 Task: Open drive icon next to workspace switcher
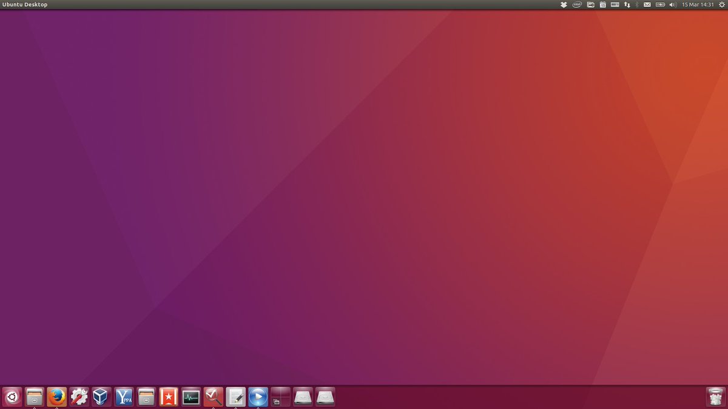303,397
